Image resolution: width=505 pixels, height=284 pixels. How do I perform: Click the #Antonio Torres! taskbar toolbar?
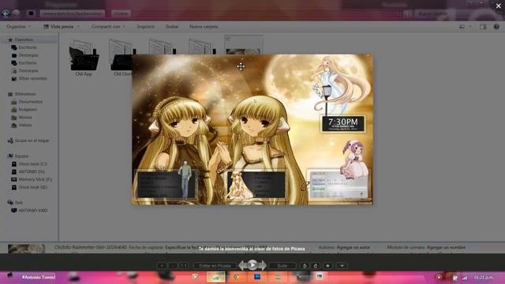[x=39, y=277]
